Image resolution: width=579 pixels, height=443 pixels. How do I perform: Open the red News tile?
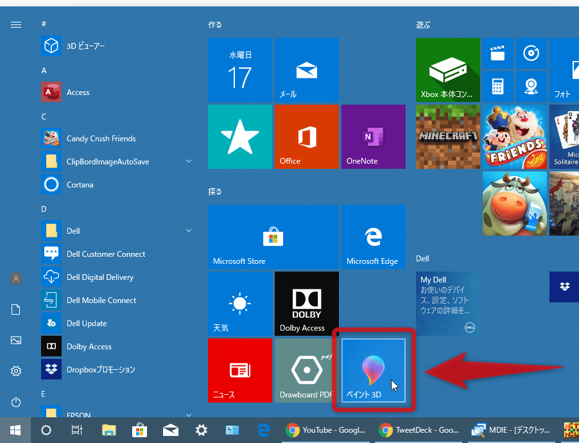pyautogui.click(x=239, y=370)
